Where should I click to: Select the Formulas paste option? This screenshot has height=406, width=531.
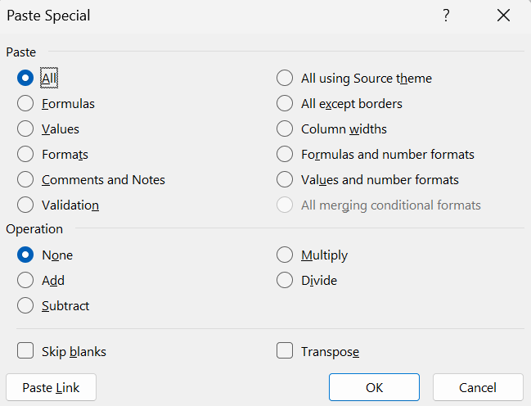(x=25, y=104)
